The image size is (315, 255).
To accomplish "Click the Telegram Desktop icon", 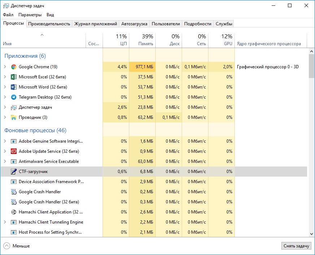I will [14, 97].
